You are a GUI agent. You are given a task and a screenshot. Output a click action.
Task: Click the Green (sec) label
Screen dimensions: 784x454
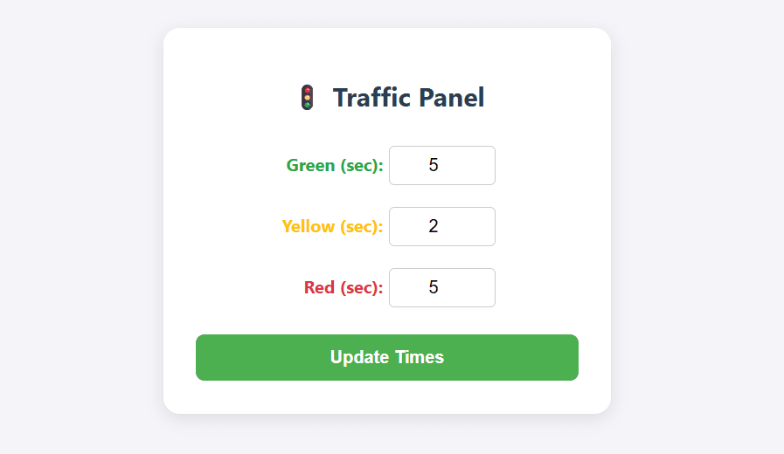pos(335,166)
